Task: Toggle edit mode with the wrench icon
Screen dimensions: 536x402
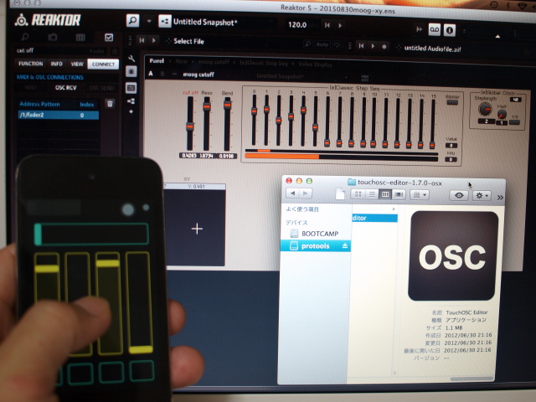Action: click(131, 59)
